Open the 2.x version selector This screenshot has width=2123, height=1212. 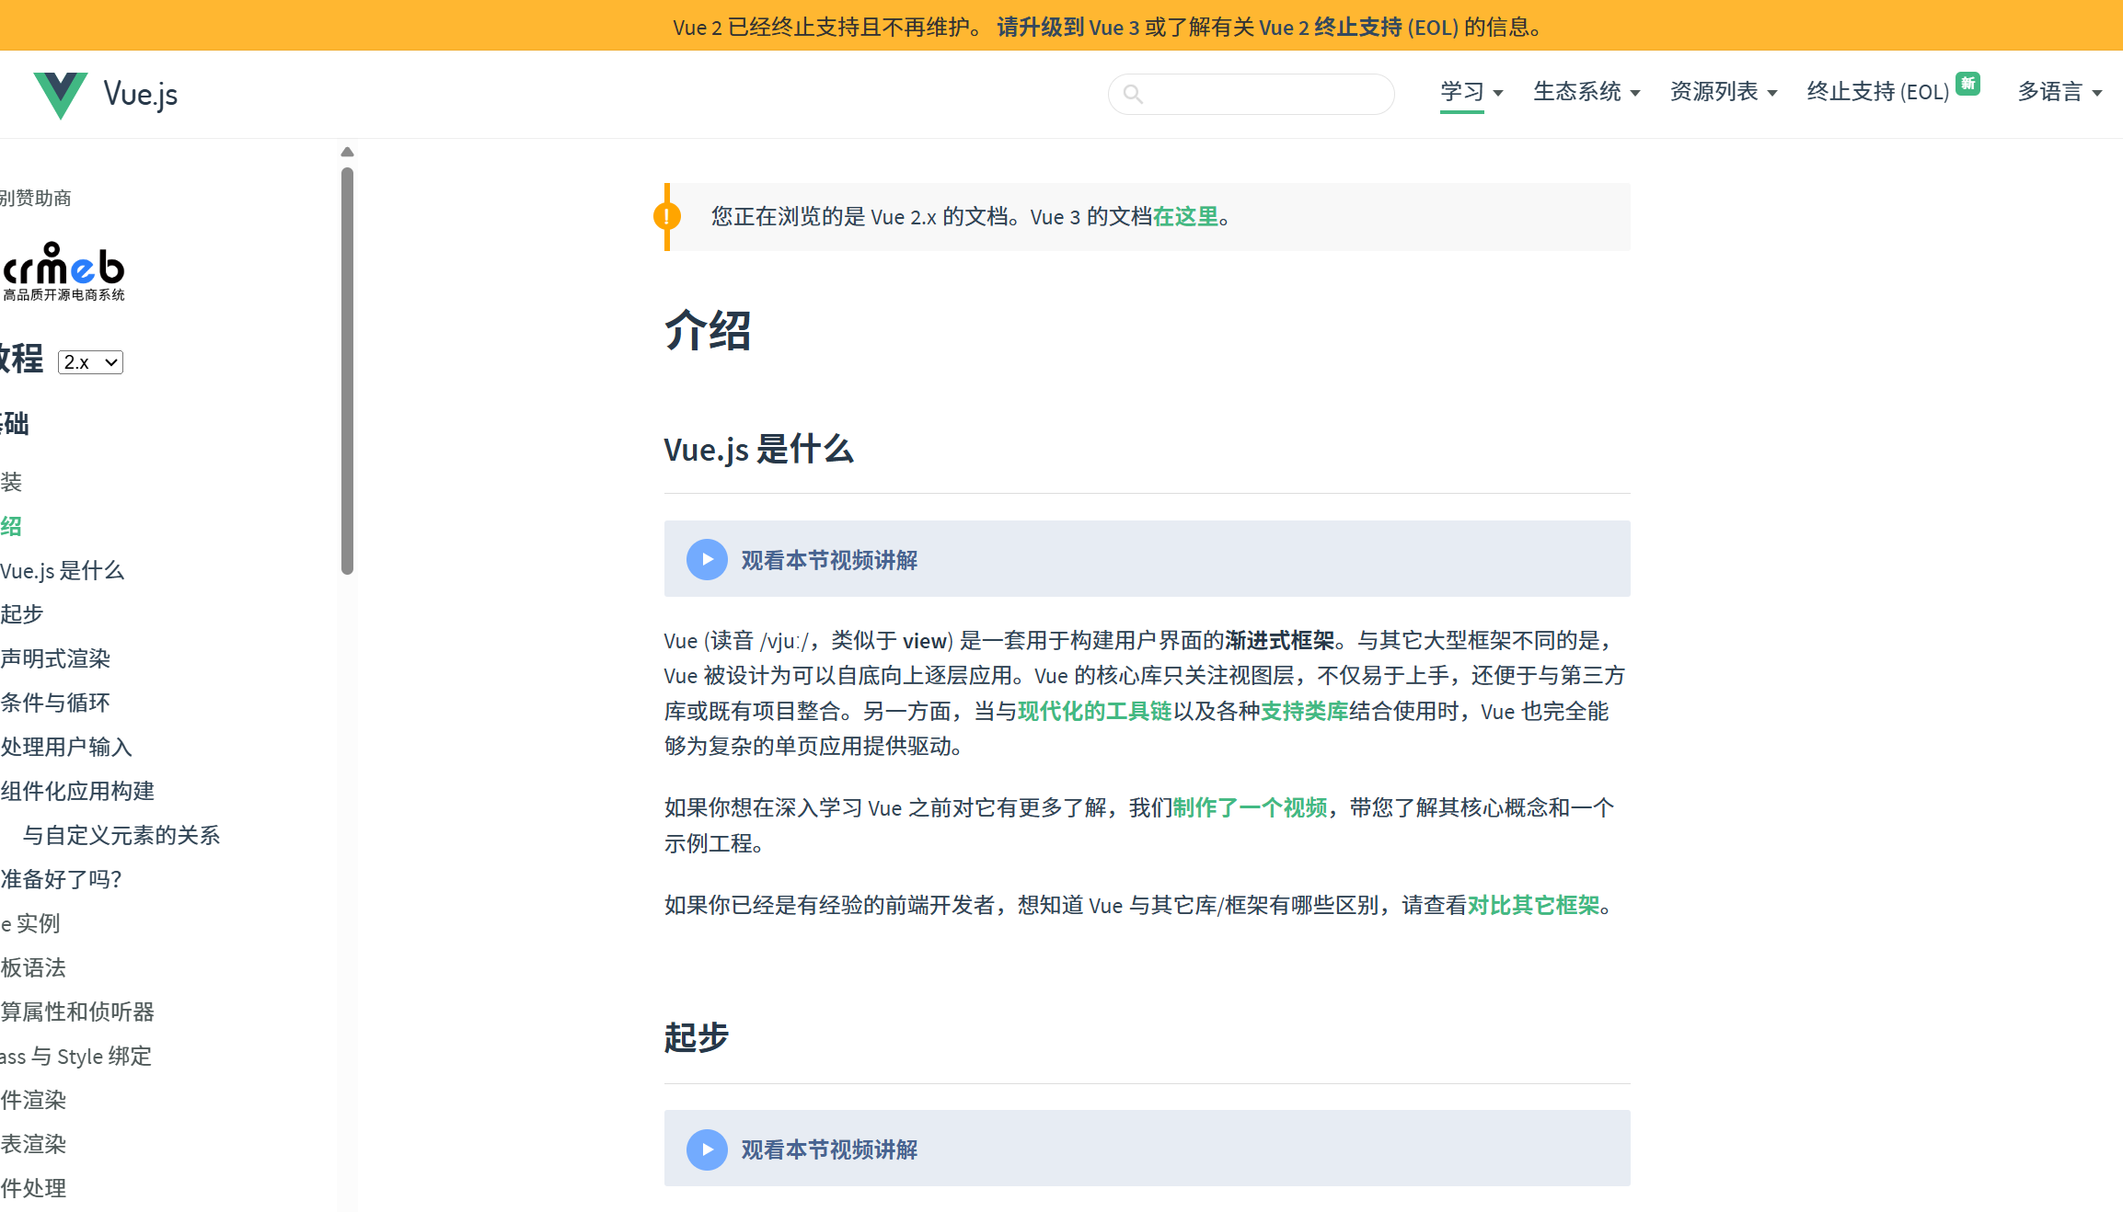(x=90, y=362)
